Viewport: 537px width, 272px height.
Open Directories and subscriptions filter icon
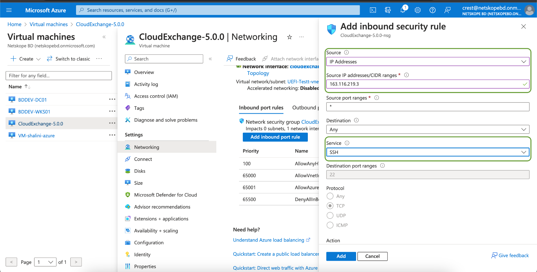click(x=388, y=10)
